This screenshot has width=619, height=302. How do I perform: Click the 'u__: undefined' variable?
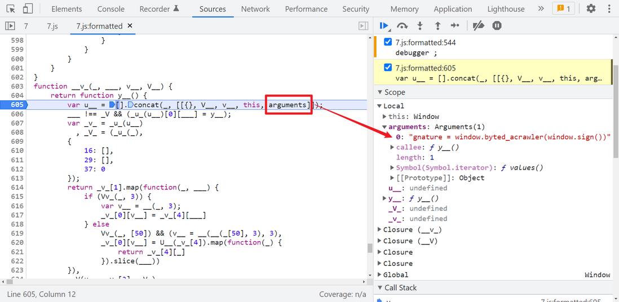418,188
